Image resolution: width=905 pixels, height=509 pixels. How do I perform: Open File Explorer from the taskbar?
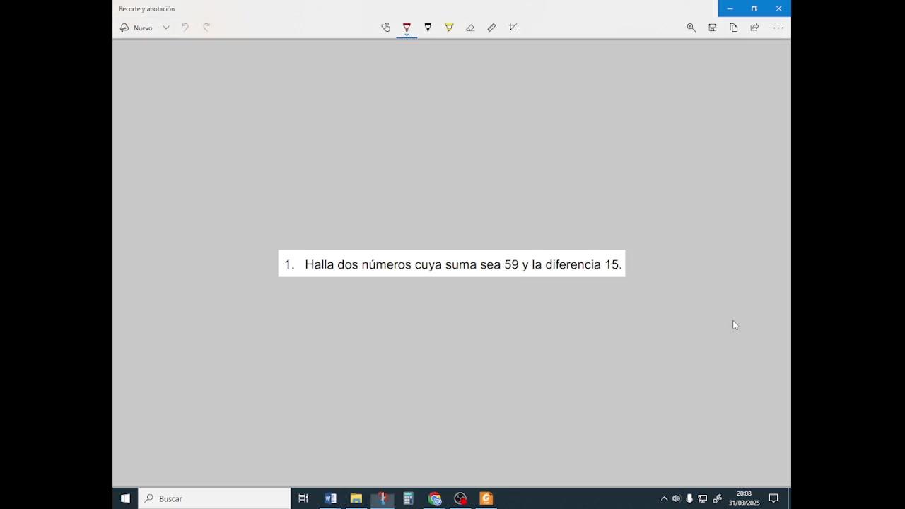[x=356, y=498]
